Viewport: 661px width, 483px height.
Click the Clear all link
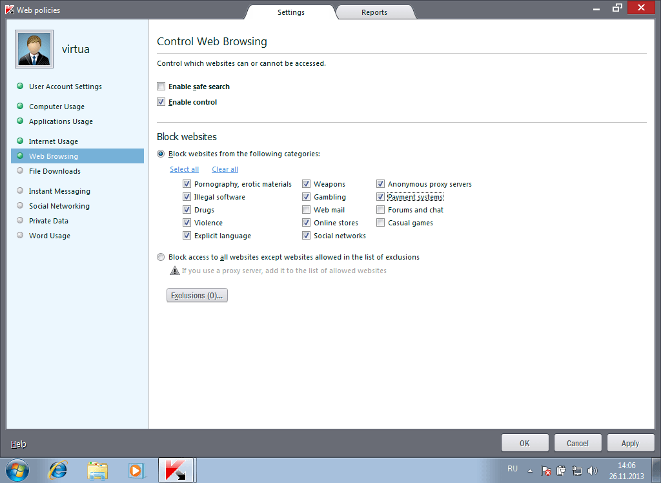tap(225, 169)
